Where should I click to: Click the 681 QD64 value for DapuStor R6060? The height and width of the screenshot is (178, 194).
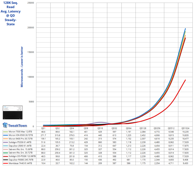pos(129,160)
